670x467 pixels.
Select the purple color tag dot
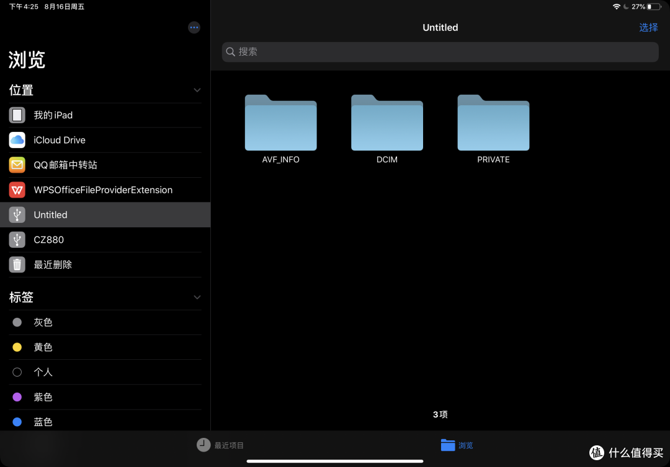tap(17, 397)
